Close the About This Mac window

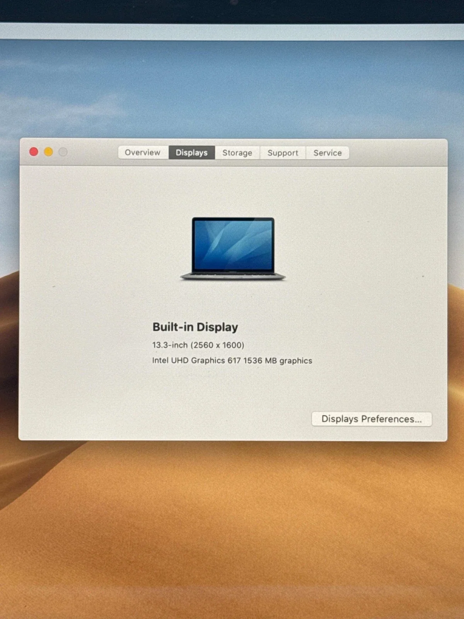(x=34, y=152)
